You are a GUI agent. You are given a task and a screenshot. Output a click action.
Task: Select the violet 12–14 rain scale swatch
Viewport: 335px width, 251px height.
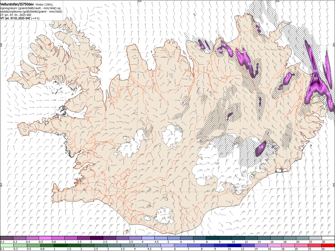(248, 246)
